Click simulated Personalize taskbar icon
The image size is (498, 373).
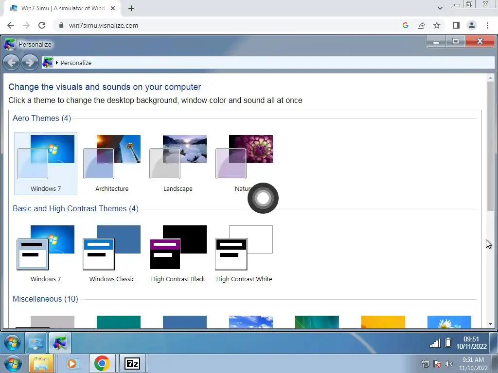tap(60, 343)
